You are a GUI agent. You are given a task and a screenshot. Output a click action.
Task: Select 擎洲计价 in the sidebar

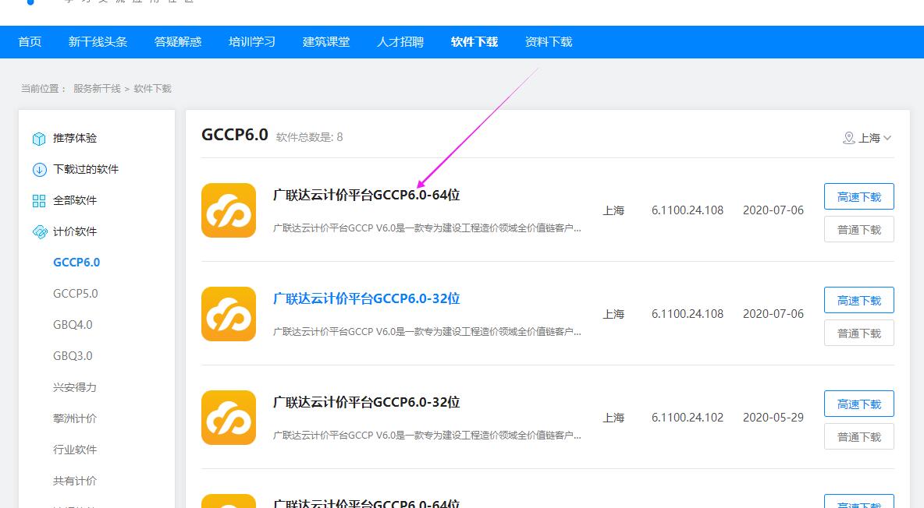pos(75,418)
